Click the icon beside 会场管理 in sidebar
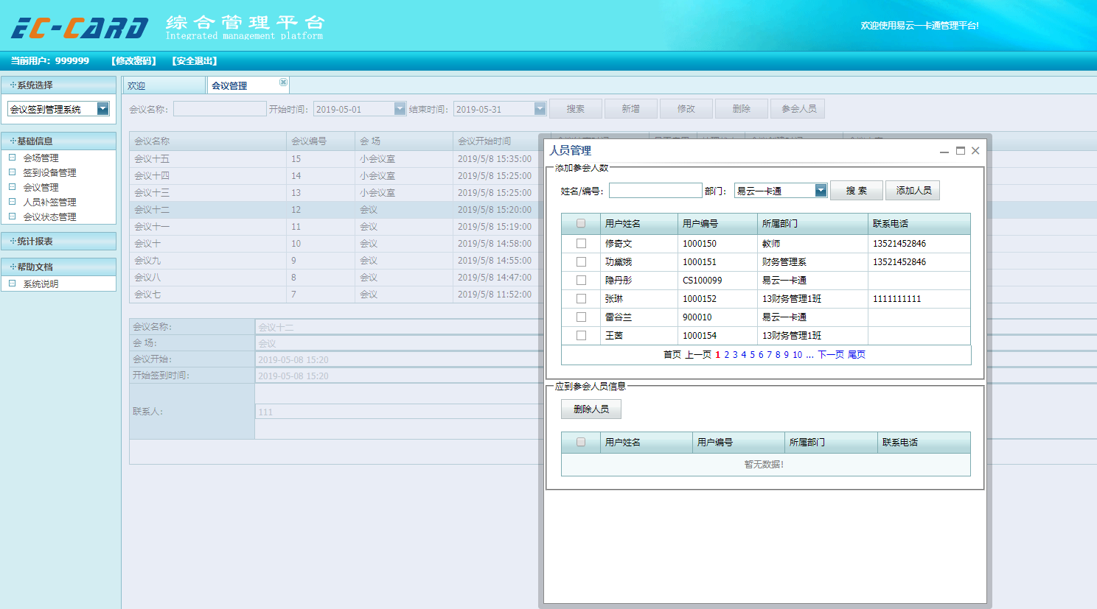This screenshot has width=1097, height=609. 12,158
